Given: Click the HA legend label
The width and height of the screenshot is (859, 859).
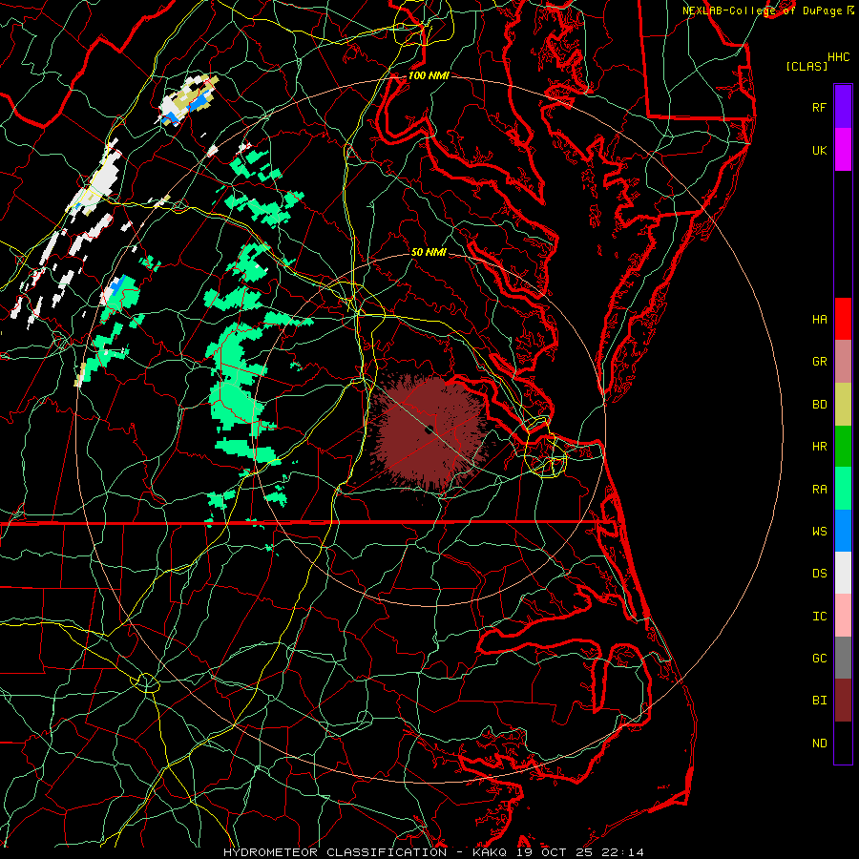Looking at the screenshot, I should (820, 320).
